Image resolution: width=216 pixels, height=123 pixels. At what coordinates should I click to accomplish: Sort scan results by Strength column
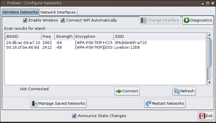64,37
